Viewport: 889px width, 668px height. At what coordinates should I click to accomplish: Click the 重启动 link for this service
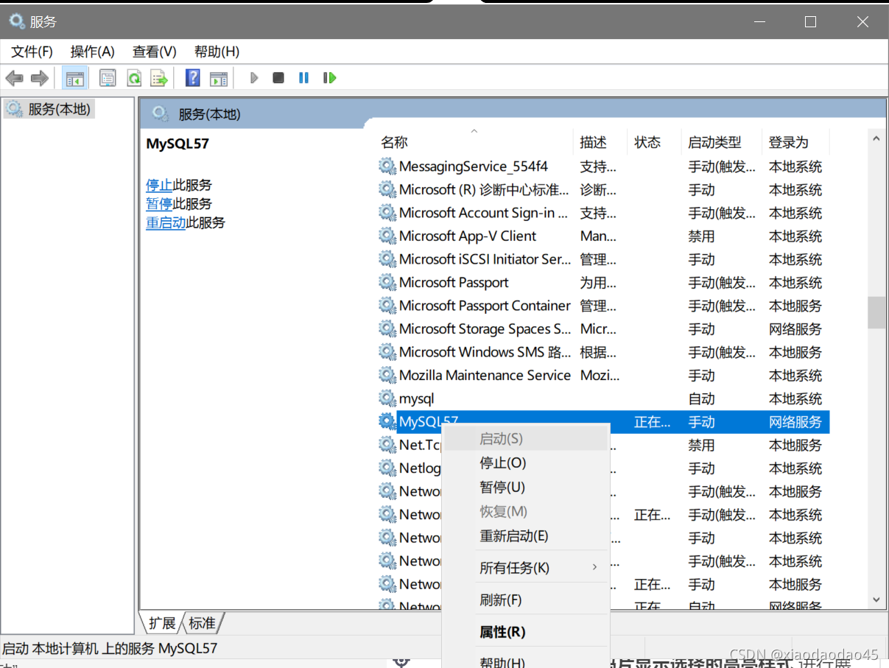pos(166,222)
